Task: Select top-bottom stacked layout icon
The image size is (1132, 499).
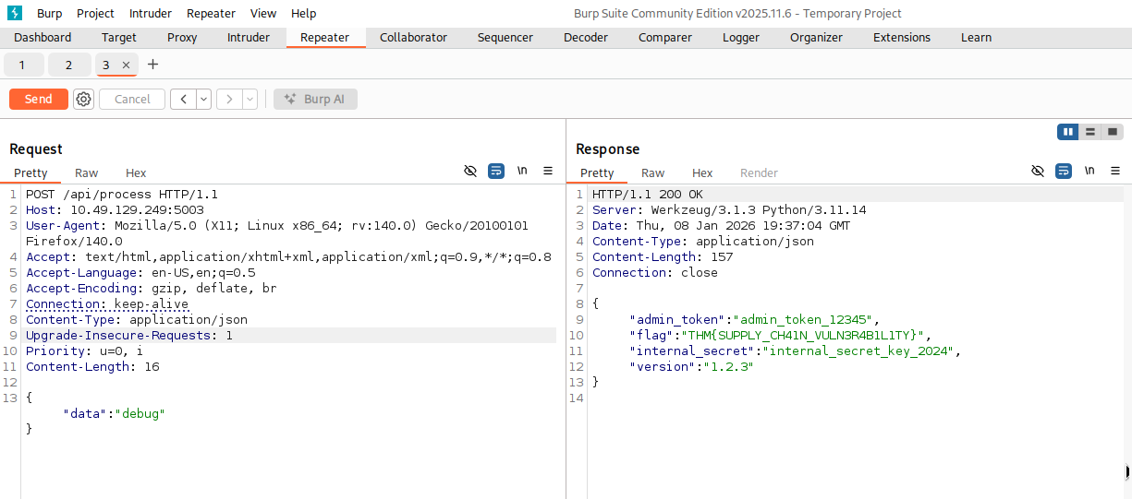Action: (x=1090, y=132)
